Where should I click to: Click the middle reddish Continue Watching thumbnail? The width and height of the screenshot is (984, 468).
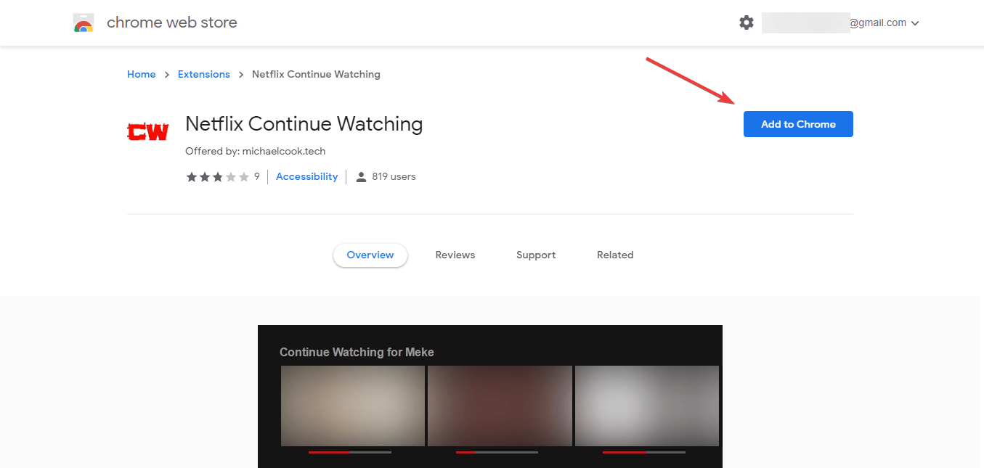click(500, 406)
